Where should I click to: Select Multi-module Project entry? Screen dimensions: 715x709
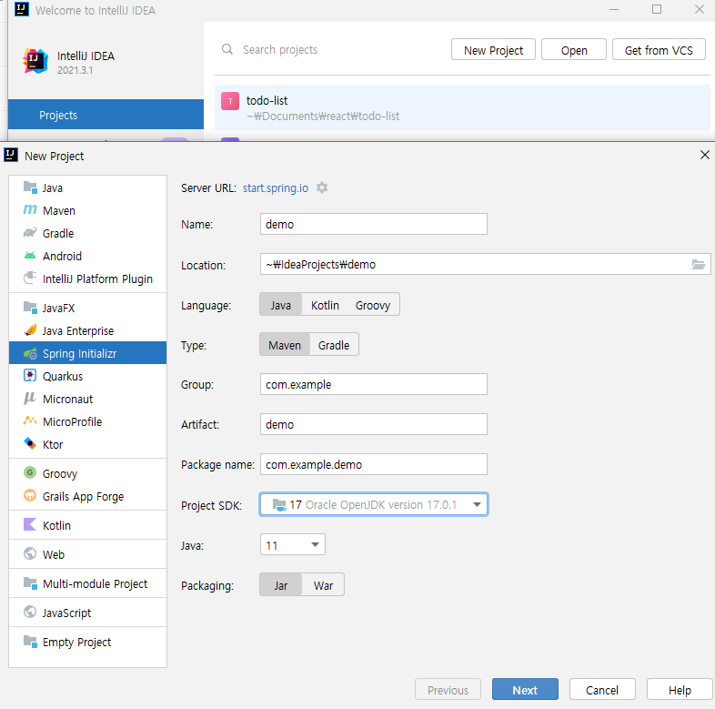pos(87,583)
